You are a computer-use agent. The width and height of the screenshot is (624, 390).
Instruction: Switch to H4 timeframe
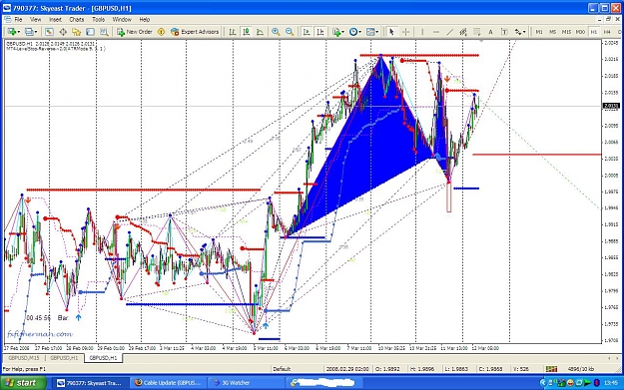point(607,32)
